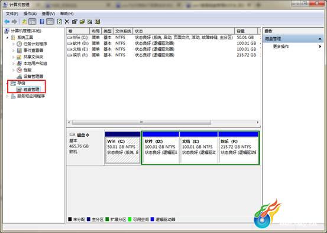Sort by the 卷 column header
The height and width of the screenshot is (233, 327).
coord(78,31)
